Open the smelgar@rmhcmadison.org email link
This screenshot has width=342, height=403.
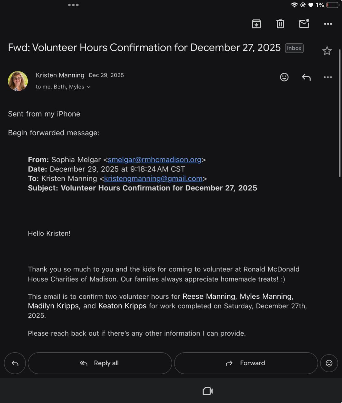click(154, 160)
